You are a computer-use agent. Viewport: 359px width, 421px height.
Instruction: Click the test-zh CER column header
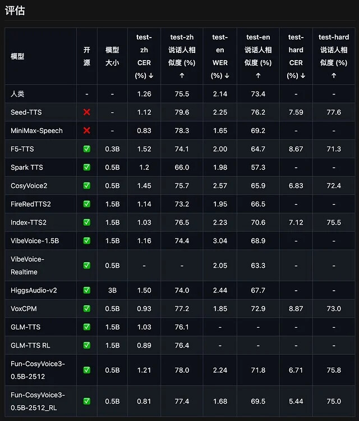tap(144, 56)
